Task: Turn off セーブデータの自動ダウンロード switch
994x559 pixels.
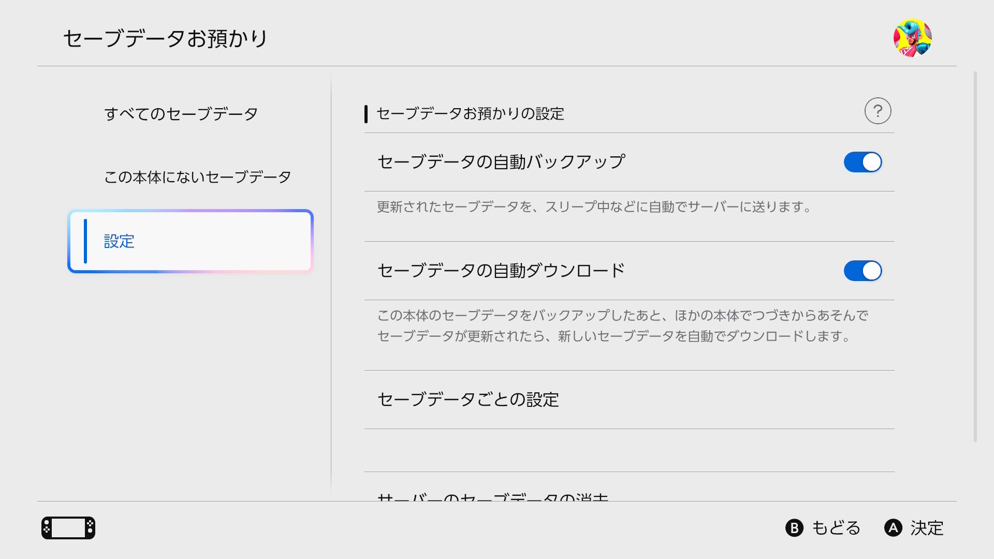Action: tap(863, 271)
